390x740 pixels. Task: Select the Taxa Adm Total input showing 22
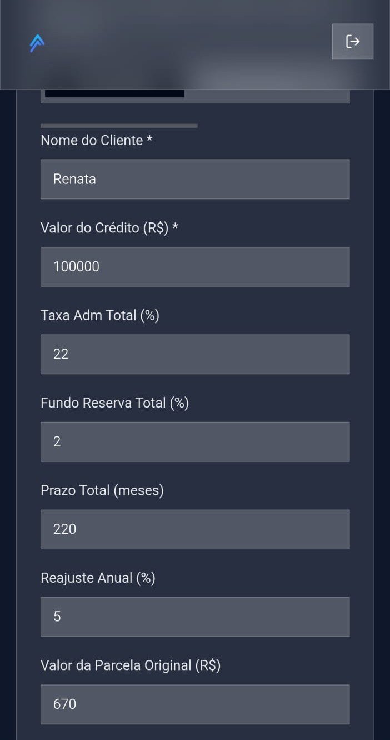[195, 354]
